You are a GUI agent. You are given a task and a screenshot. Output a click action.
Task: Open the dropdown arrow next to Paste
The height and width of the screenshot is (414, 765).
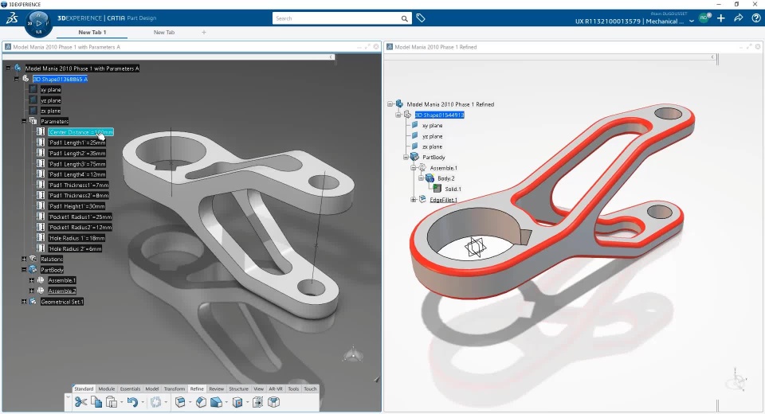[x=121, y=402]
